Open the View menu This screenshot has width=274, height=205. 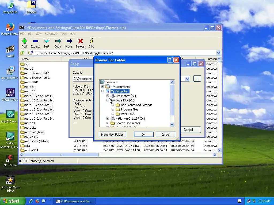pos(39,34)
